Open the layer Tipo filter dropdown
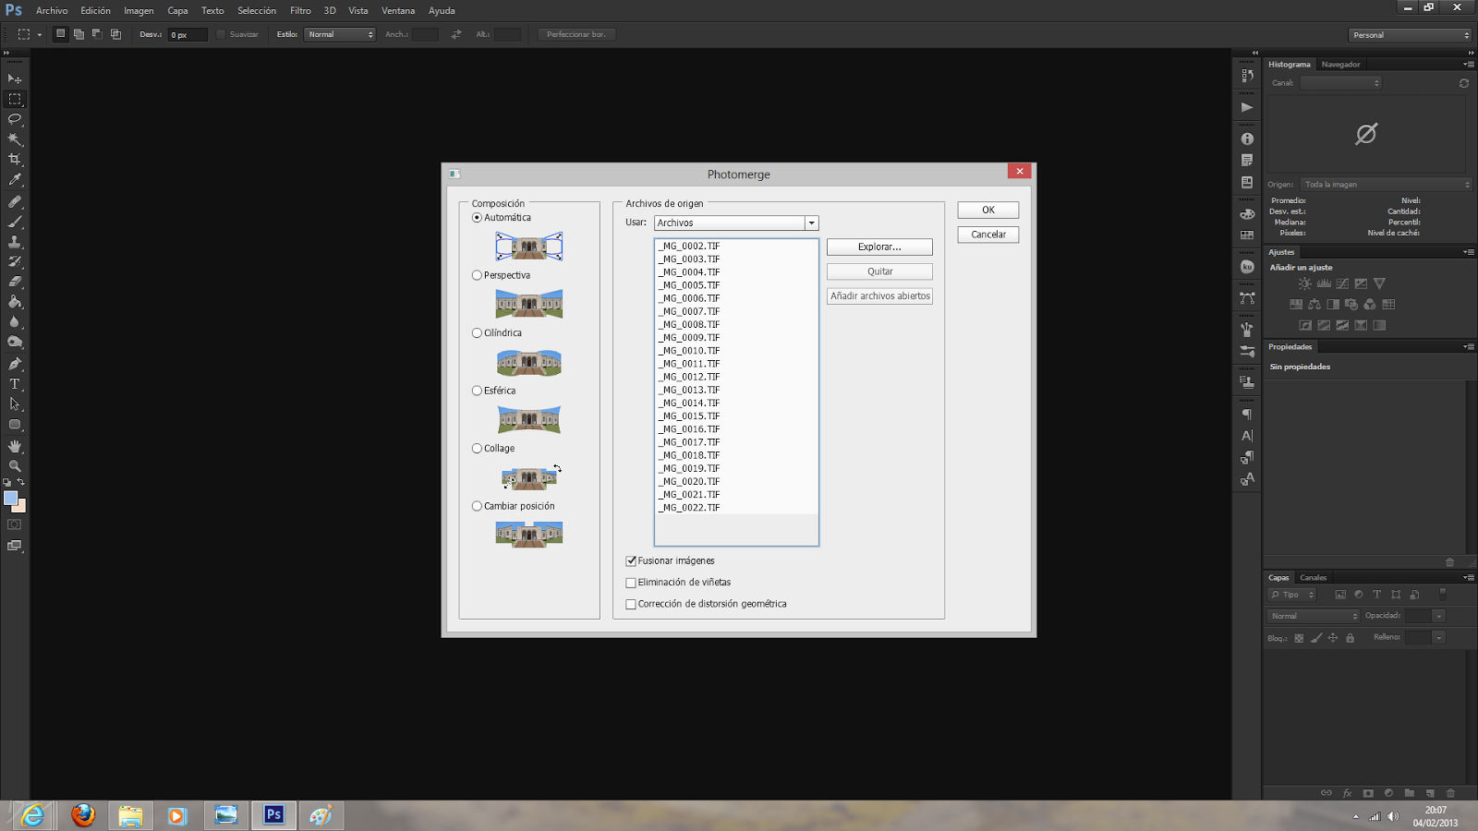 pos(1291,595)
